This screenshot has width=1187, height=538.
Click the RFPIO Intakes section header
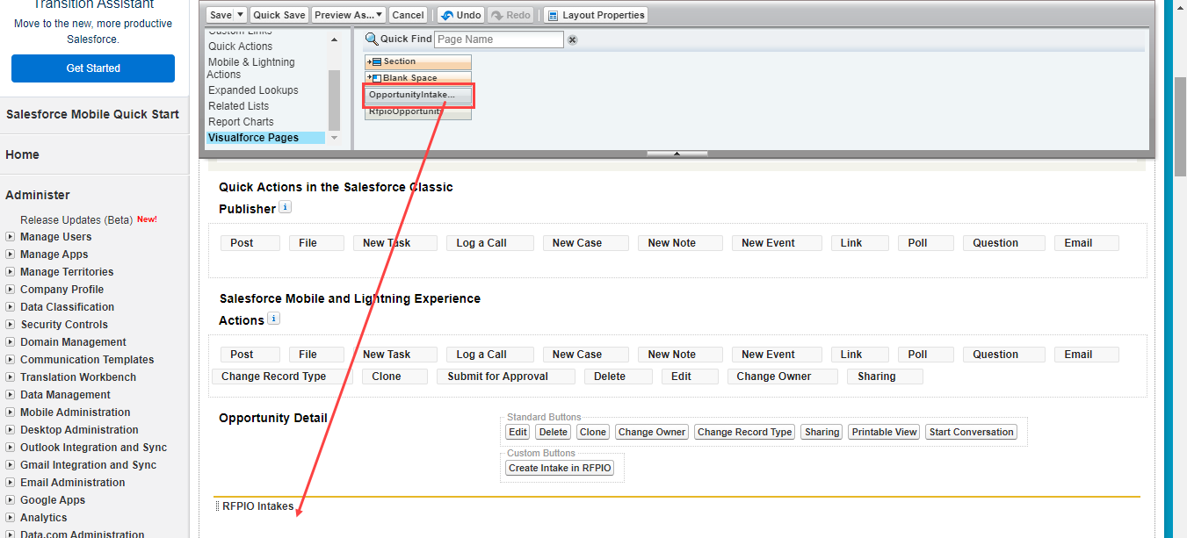click(x=258, y=506)
